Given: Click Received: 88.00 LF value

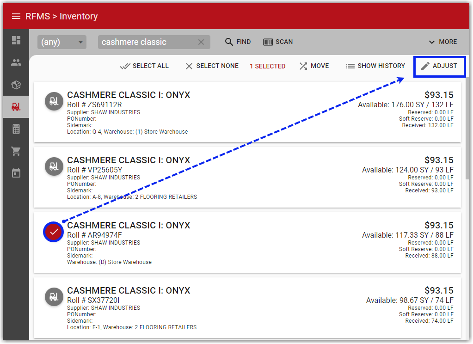Looking at the screenshot, I should coord(429,256).
